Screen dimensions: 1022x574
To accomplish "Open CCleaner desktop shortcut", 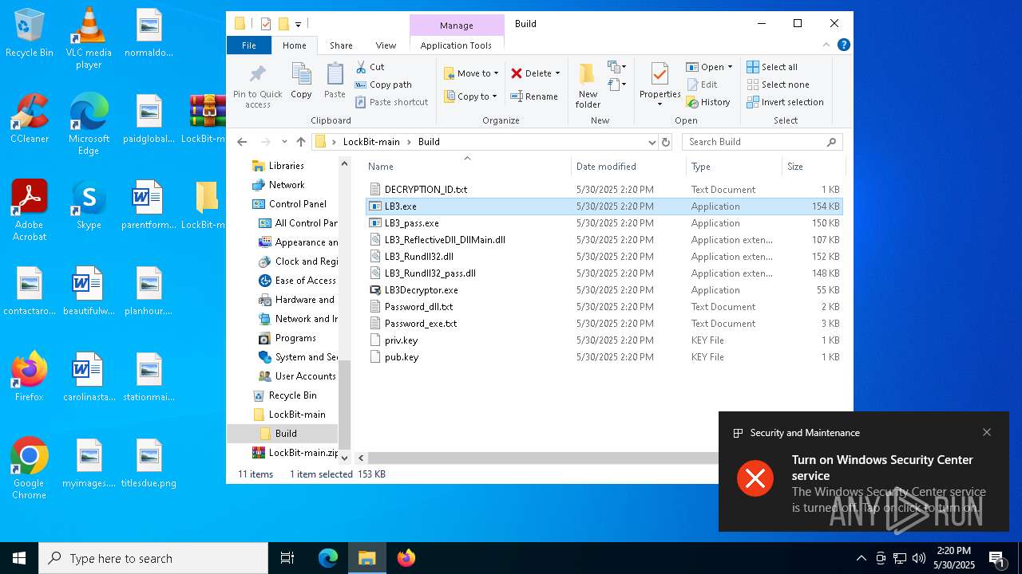I will click(30, 120).
